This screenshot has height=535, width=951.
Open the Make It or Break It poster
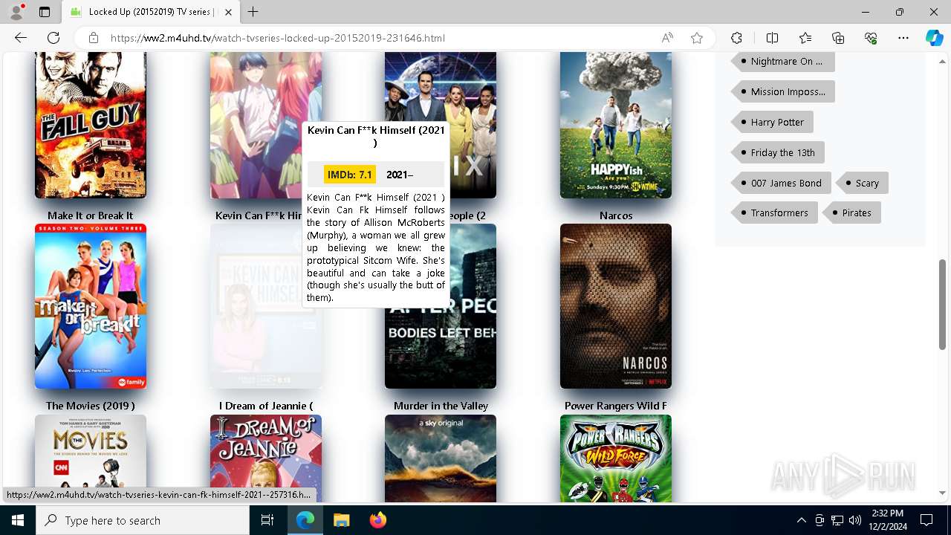point(91,306)
